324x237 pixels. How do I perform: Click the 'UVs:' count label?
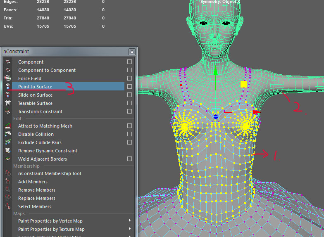pos(8,26)
